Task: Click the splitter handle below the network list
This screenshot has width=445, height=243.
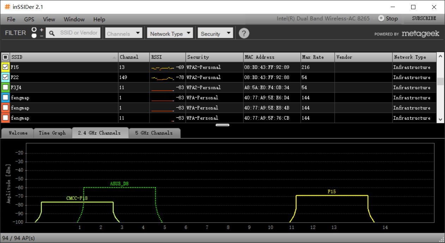Action: tap(223, 124)
